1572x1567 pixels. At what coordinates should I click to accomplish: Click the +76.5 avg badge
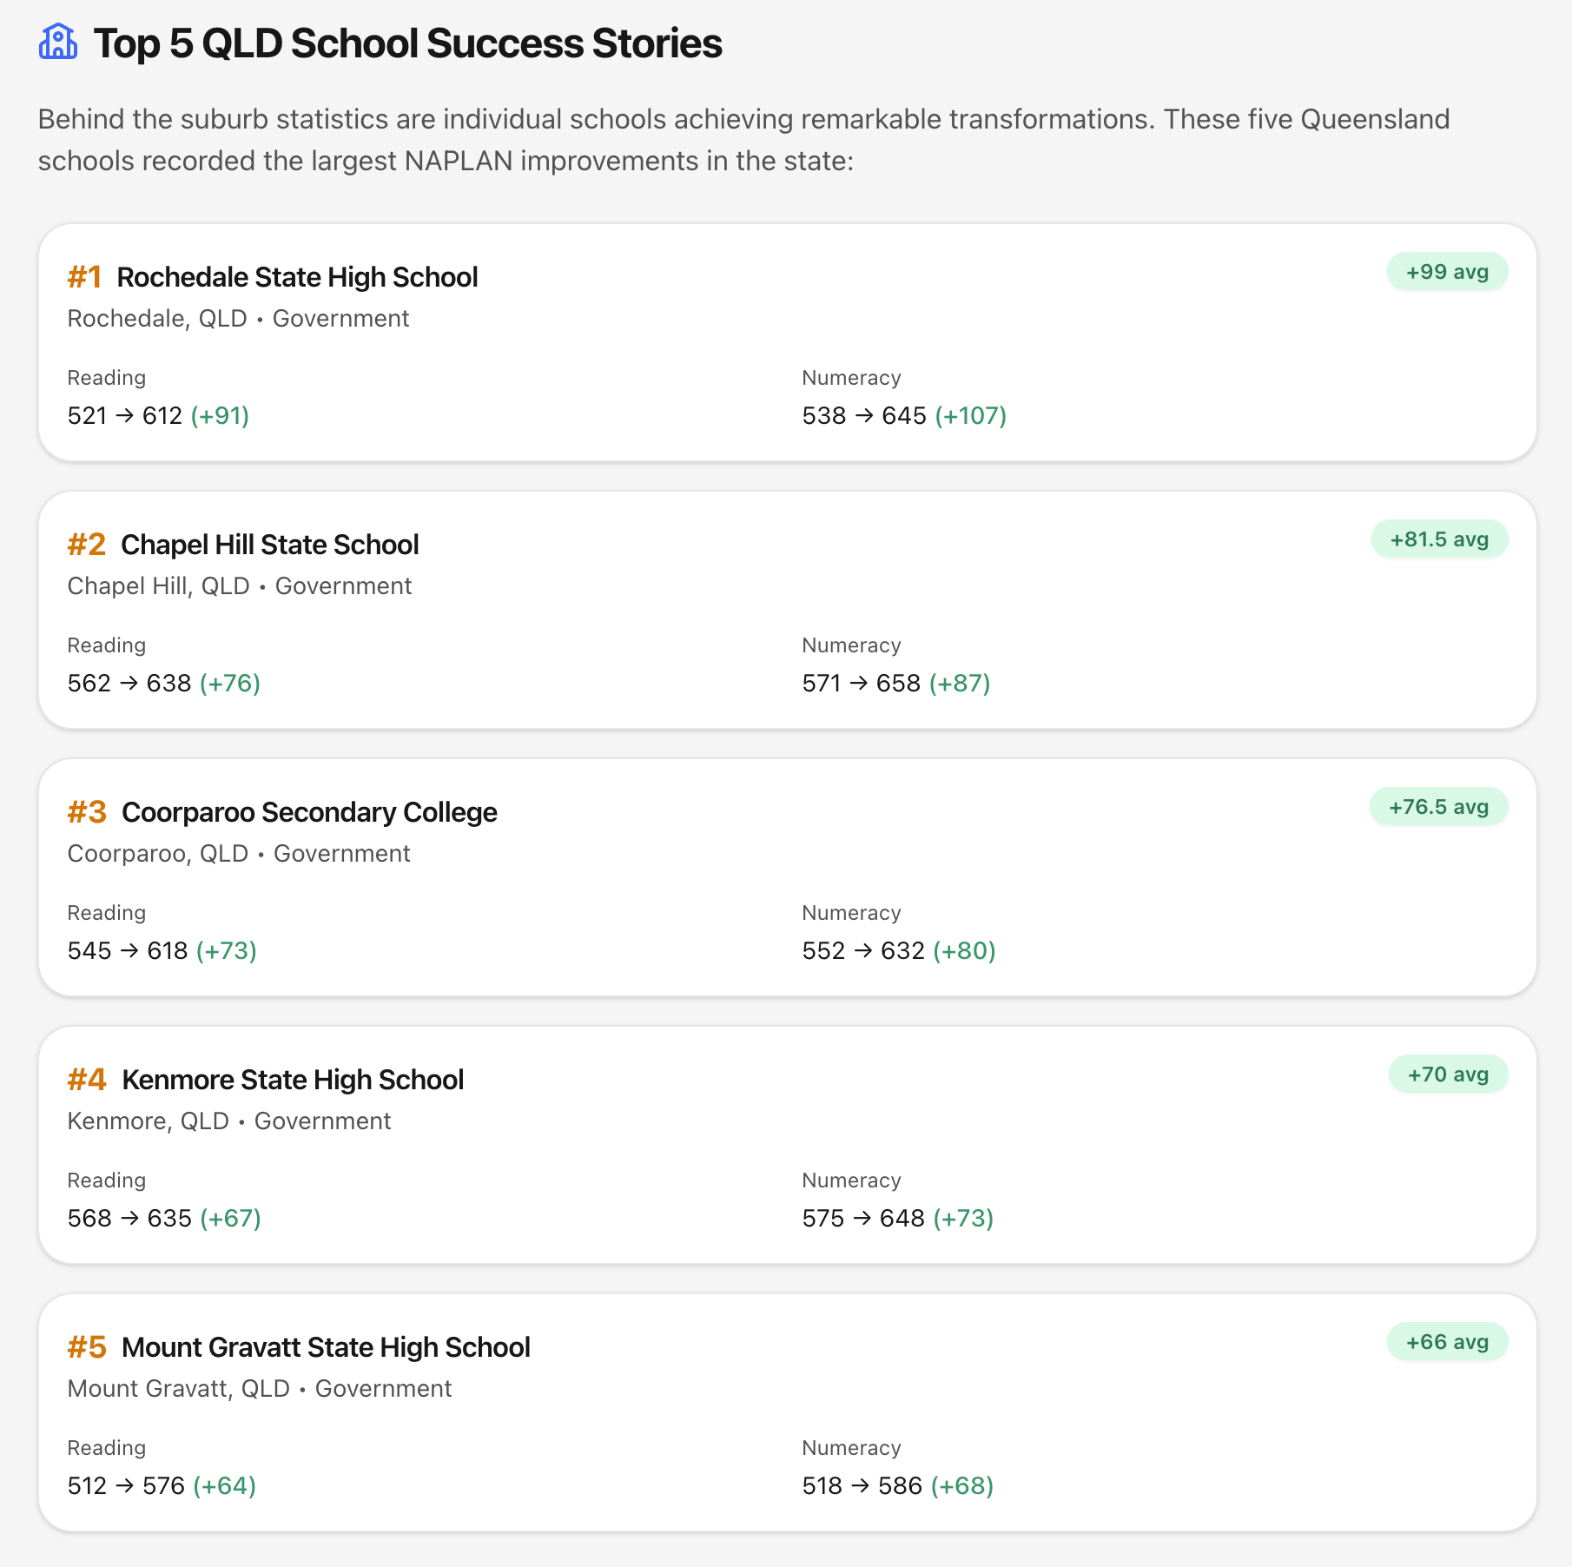click(x=1438, y=807)
